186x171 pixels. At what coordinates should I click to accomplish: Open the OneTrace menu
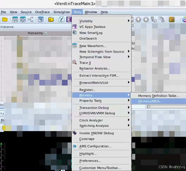click(x=42, y=12)
